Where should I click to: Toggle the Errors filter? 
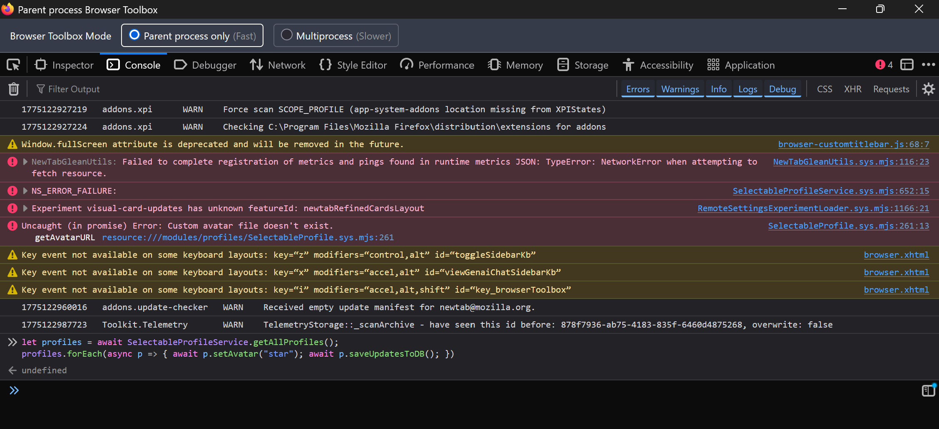[x=638, y=89]
